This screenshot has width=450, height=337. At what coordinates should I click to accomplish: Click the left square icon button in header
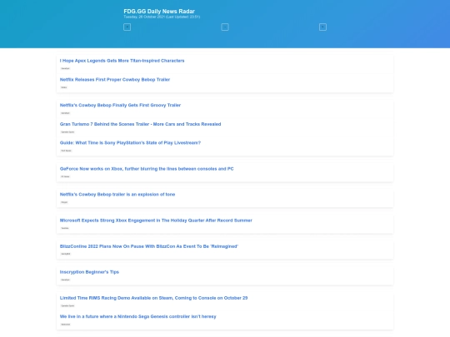point(127,27)
